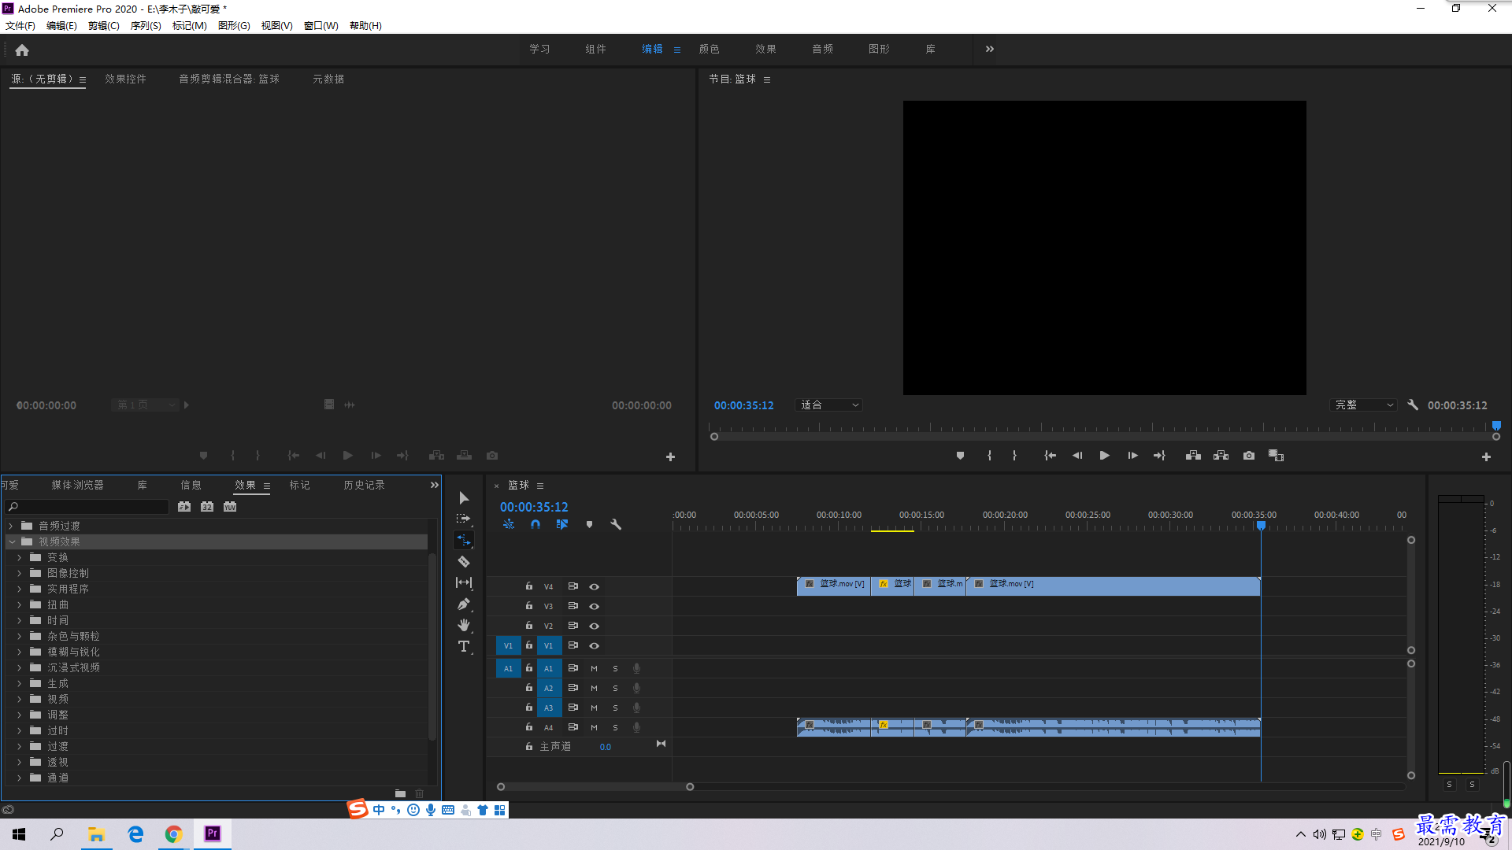Filter by YUV effects icon
The width and height of the screenshot is (1512, 850).
point(230,507)
